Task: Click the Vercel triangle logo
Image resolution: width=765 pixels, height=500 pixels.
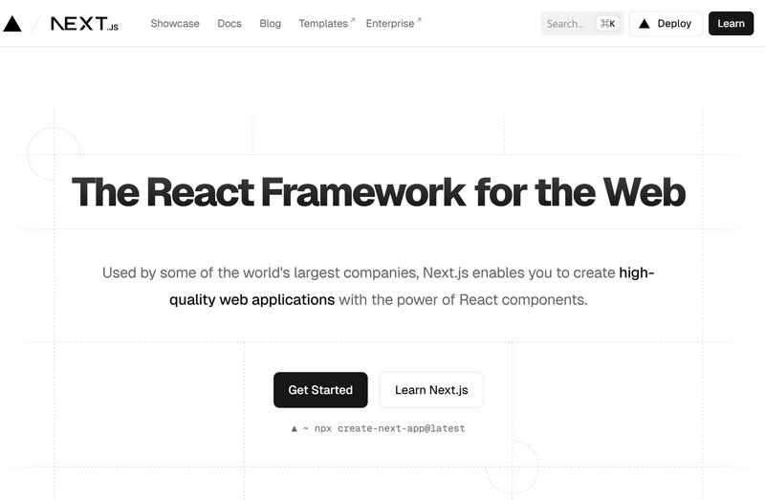Action: (x=12, y=23)
